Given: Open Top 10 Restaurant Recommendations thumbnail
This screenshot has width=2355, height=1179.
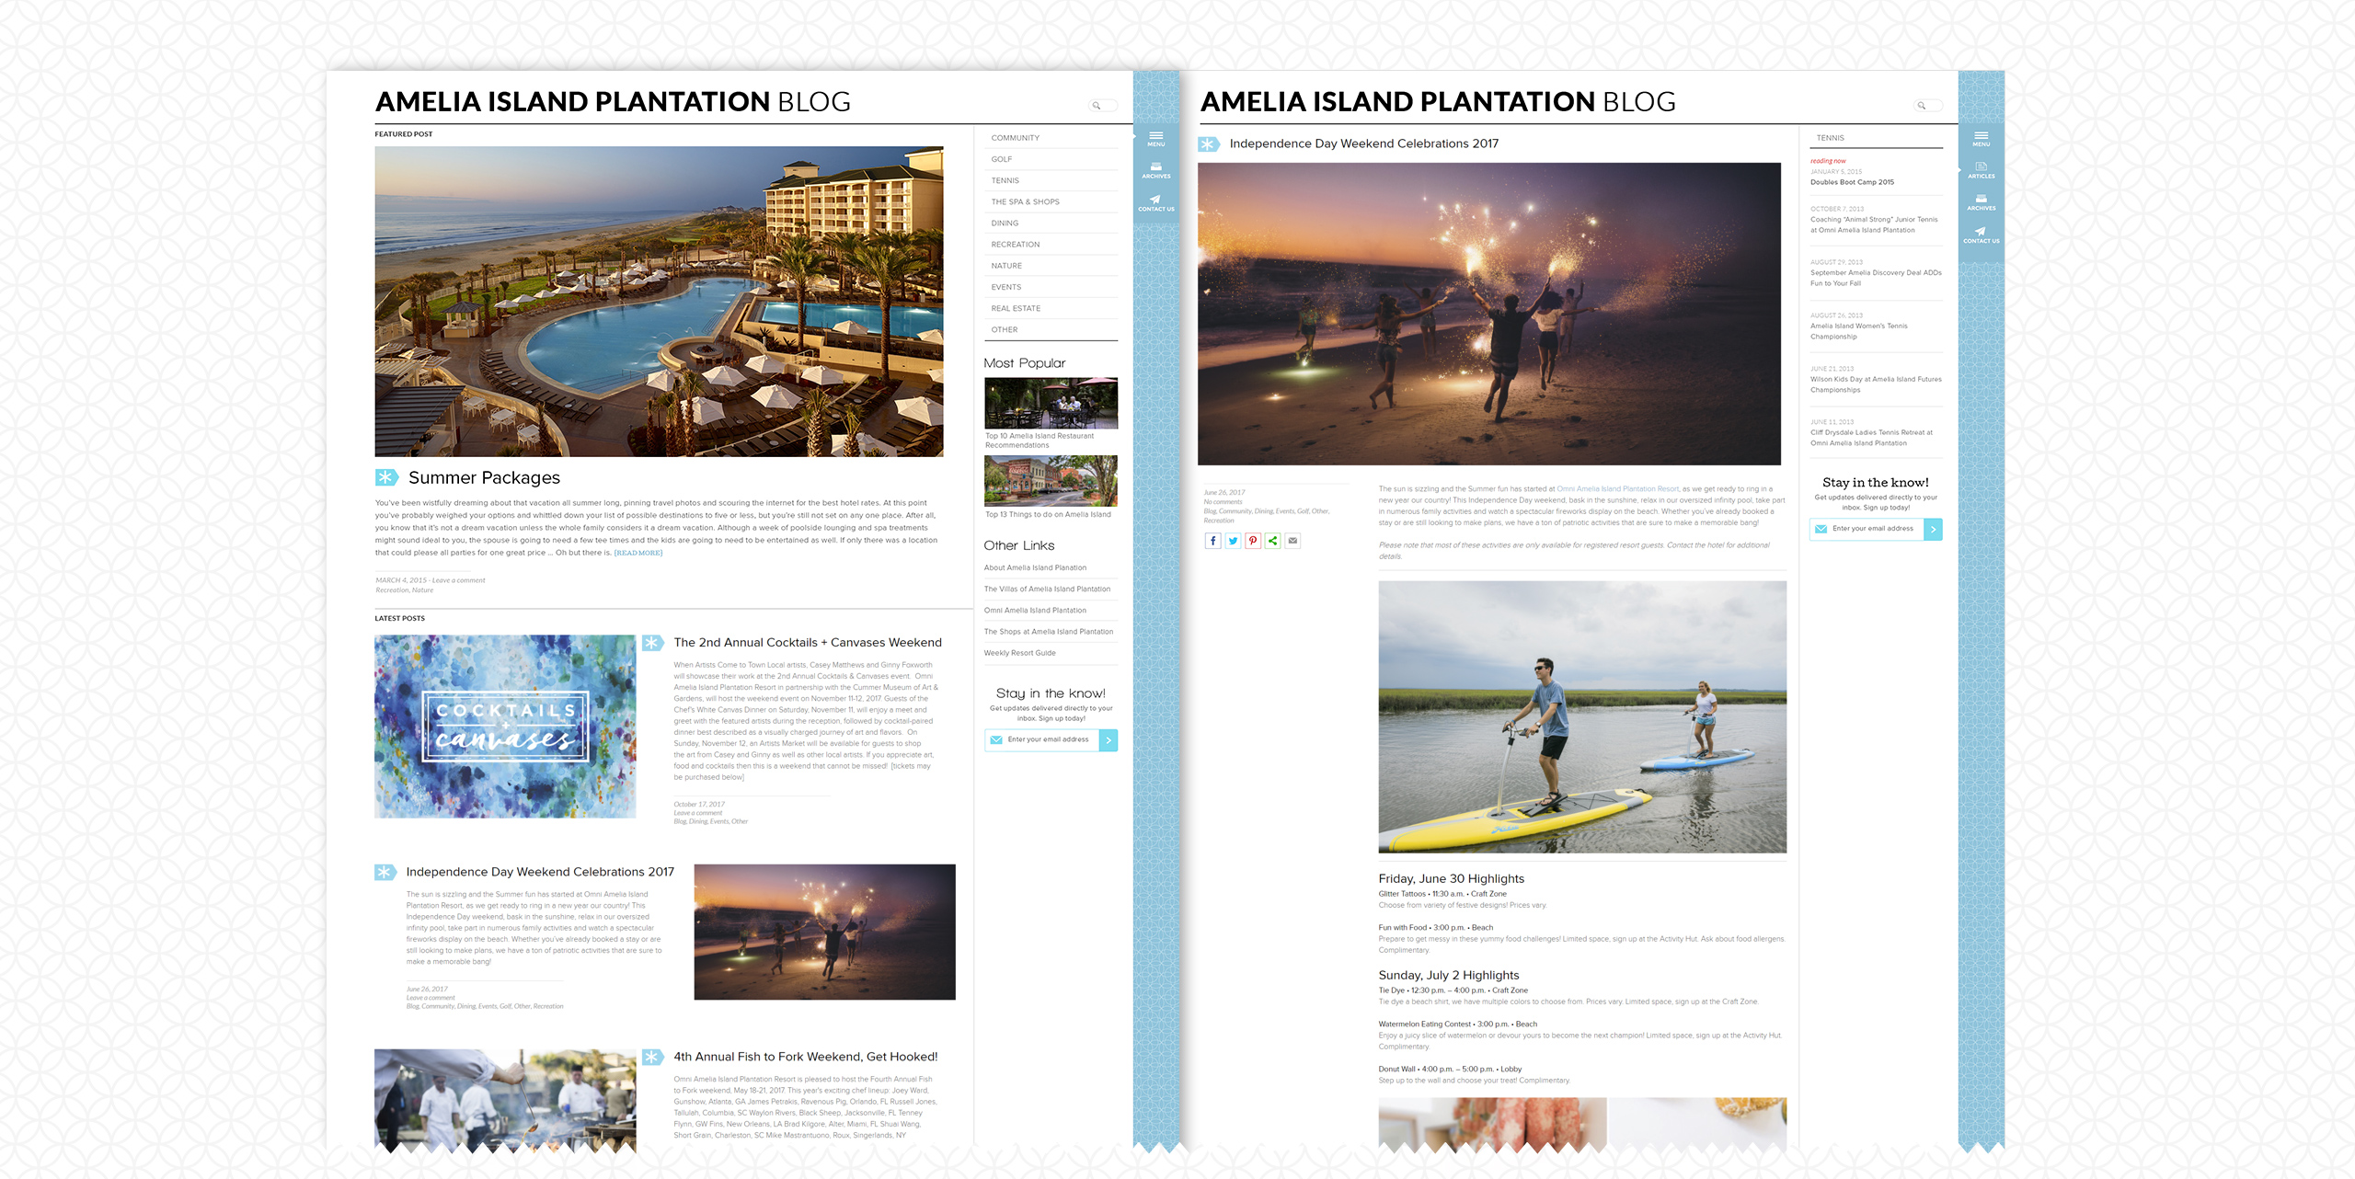Looking at the screenshot, I should coord(1051,403).
